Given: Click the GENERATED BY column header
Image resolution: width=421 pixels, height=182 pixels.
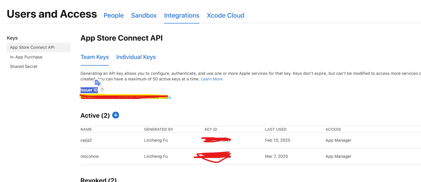Looking at the screenshot, I should pyautogui.click(x=158, y=129).
